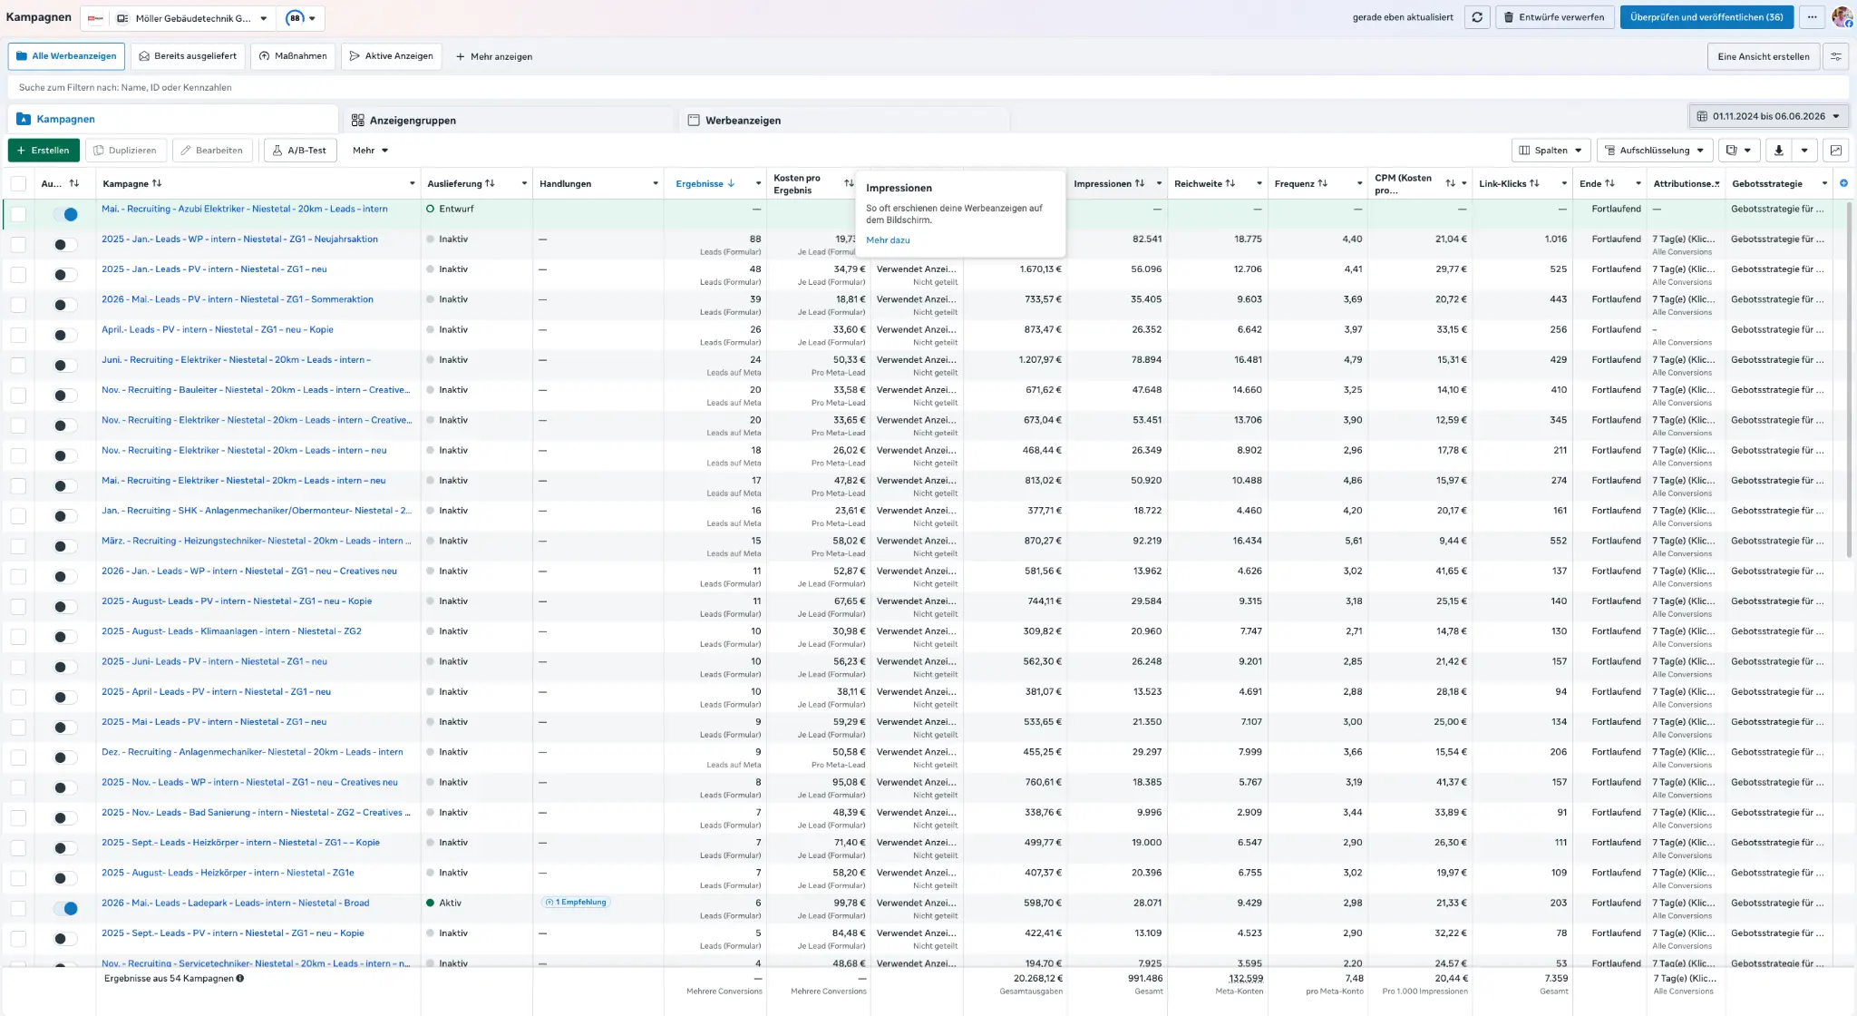Open the Mehr dazu tooltip link
1857x1016 pixels.
coord(888,240)
